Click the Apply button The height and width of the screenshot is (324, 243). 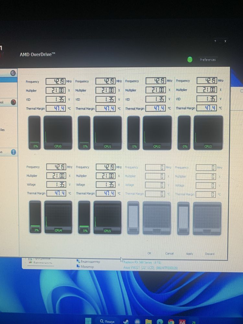click(190, 254)
